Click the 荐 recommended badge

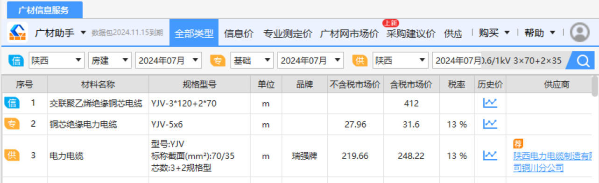518,143
